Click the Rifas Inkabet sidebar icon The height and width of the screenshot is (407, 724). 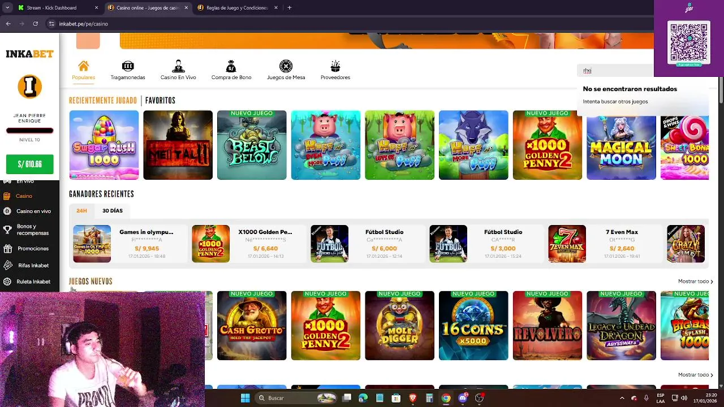click(x=7, y=265)
